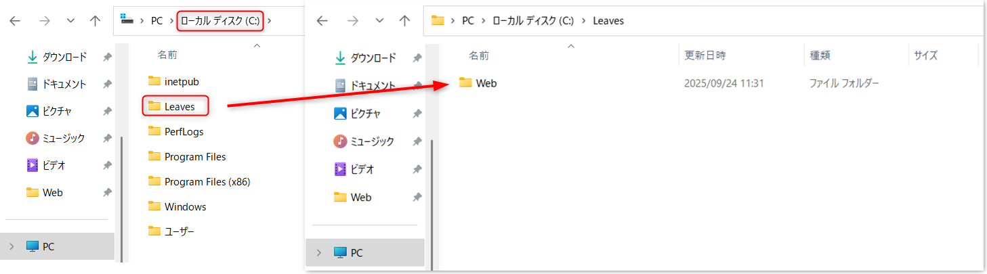Open the ユーザー folder
This screenshot has height=274, width=987.
(179, 231)
